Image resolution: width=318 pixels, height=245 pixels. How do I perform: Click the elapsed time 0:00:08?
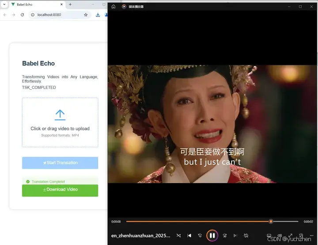tap(116, 222)
